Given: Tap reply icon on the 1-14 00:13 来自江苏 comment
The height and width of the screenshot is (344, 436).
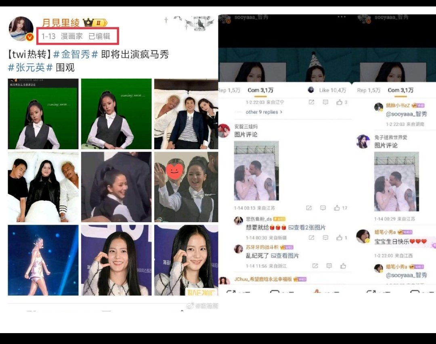Looking at the screenshot, I should pyautogui.click(x=323, y=208).
